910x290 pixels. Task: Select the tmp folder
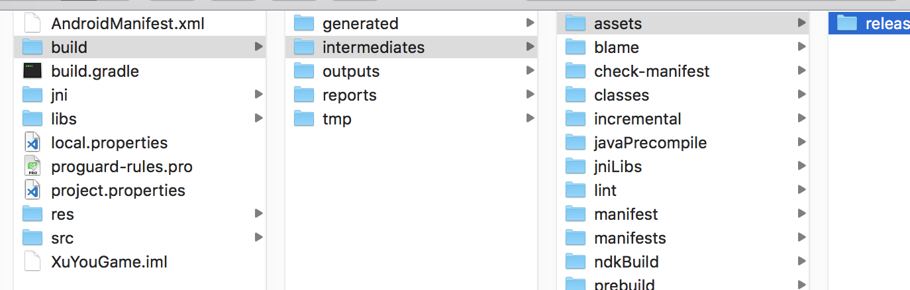[336, 119]
